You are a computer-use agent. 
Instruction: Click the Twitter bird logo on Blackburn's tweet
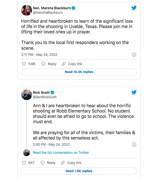point(134,8)
